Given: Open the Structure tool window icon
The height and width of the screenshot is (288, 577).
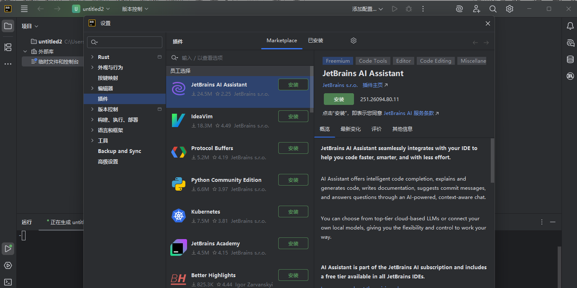Looking at the screenshot, I should 8,47.
